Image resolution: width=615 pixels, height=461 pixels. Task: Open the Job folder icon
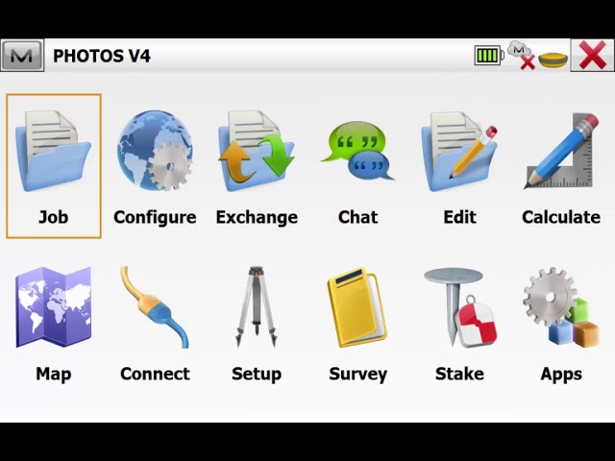(53, 152)
